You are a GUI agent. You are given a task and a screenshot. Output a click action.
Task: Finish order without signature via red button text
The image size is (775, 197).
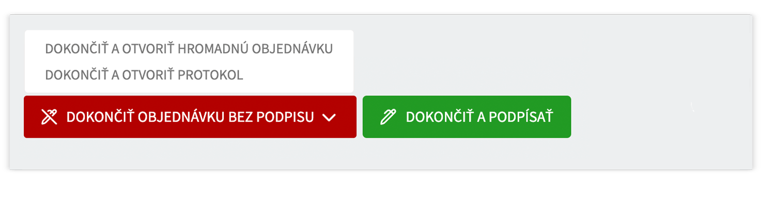coord(190,117)
